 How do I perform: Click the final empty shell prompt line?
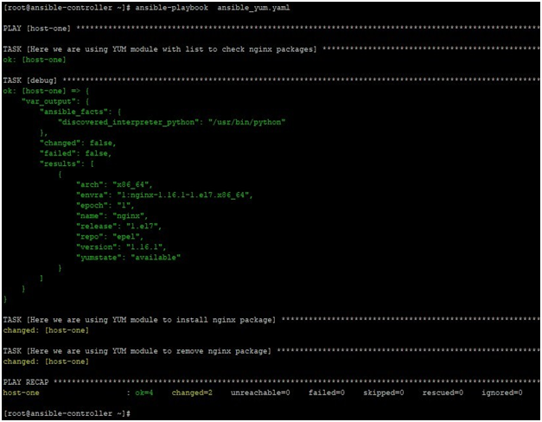pos(67,413)
